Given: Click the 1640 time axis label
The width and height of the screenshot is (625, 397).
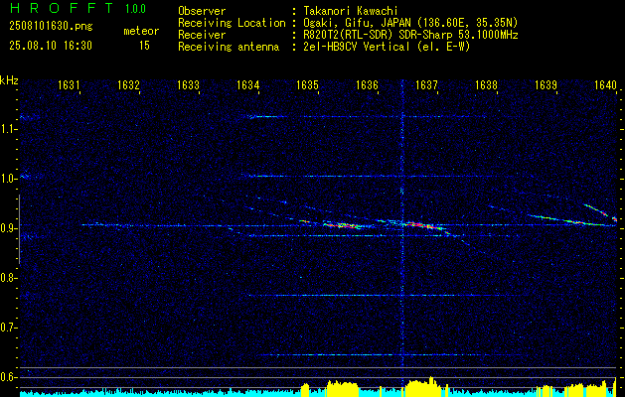Looking at the screenshot, I should (605, 85).
